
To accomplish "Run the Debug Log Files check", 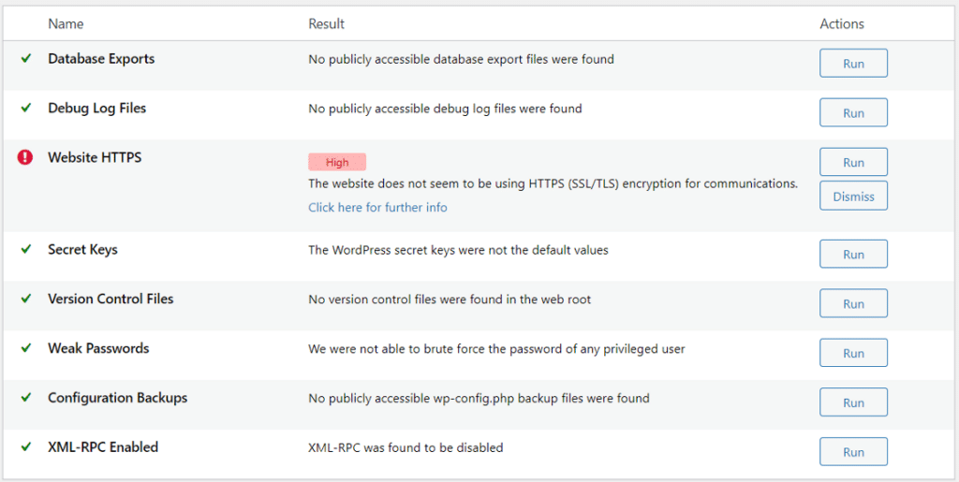I will pyautogui.click(x=853, y=113).
